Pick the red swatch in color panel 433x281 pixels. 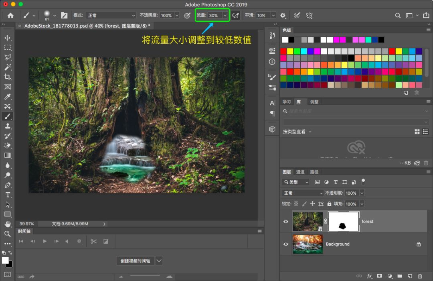(283, 51)
